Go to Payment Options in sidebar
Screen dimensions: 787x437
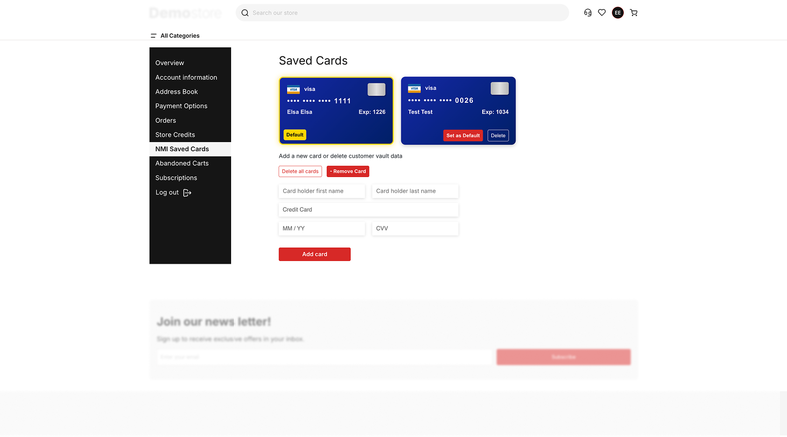tap(181, 106)
